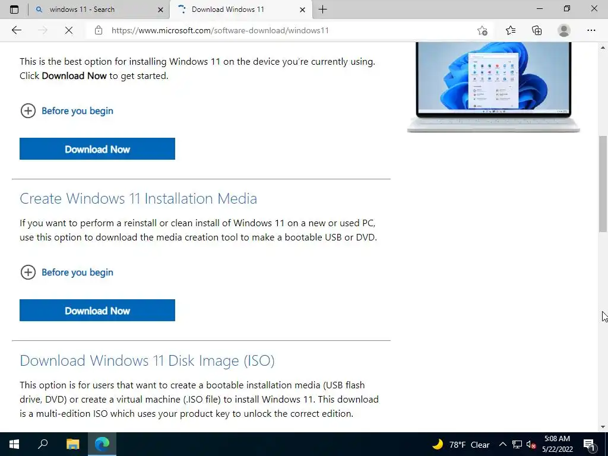Expand Before you begin under Installation Assistant

[66, 111]
